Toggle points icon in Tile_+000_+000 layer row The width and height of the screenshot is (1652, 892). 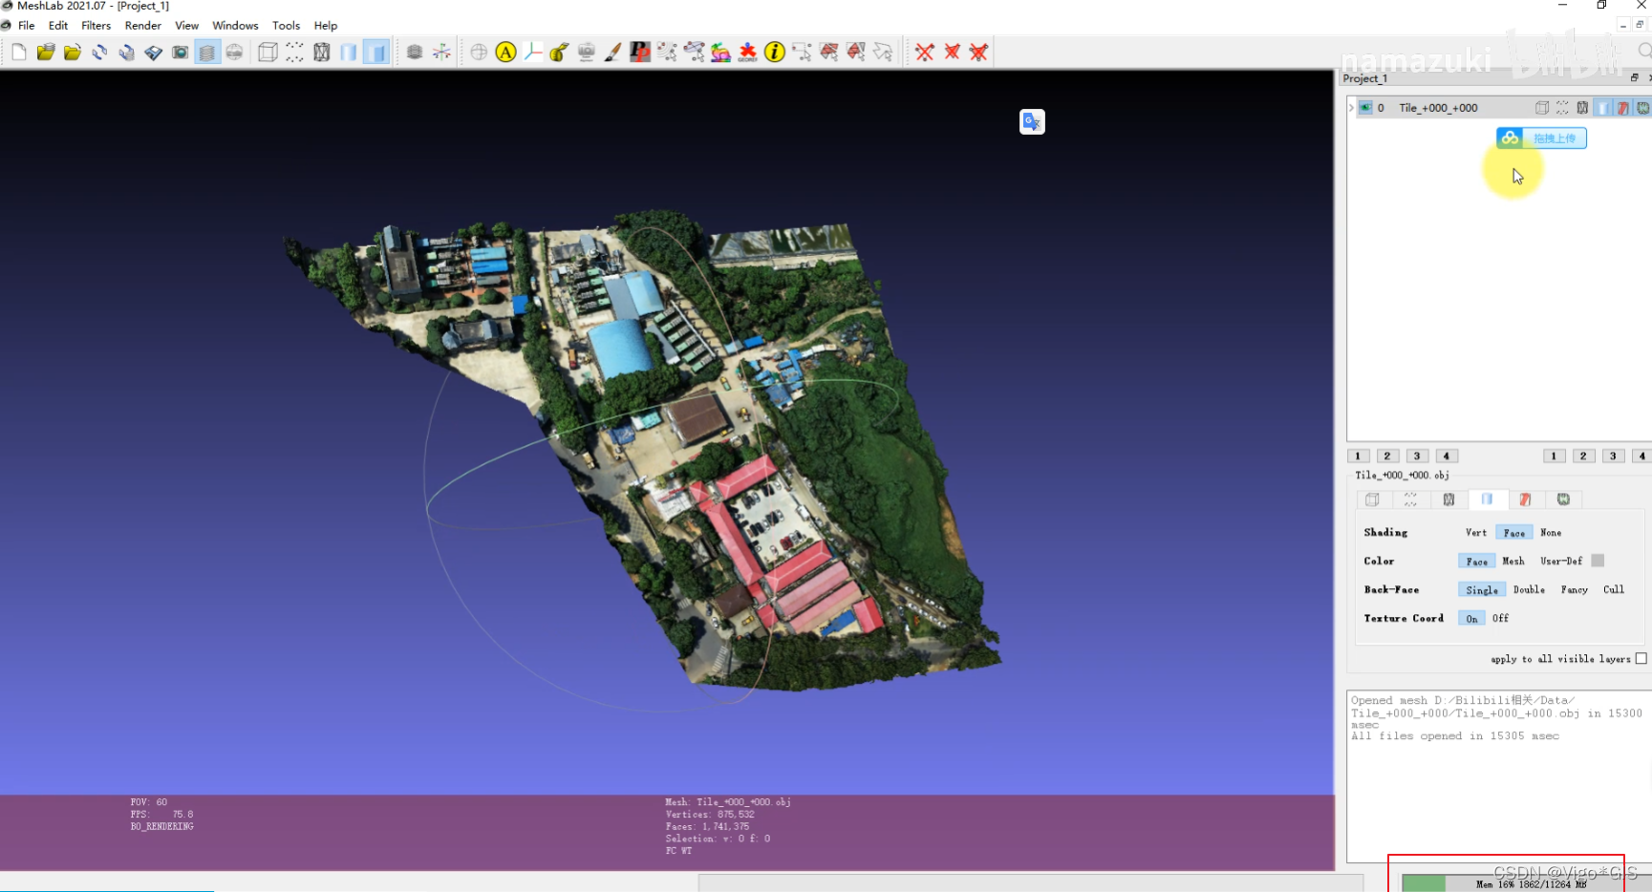(1562, 108)
